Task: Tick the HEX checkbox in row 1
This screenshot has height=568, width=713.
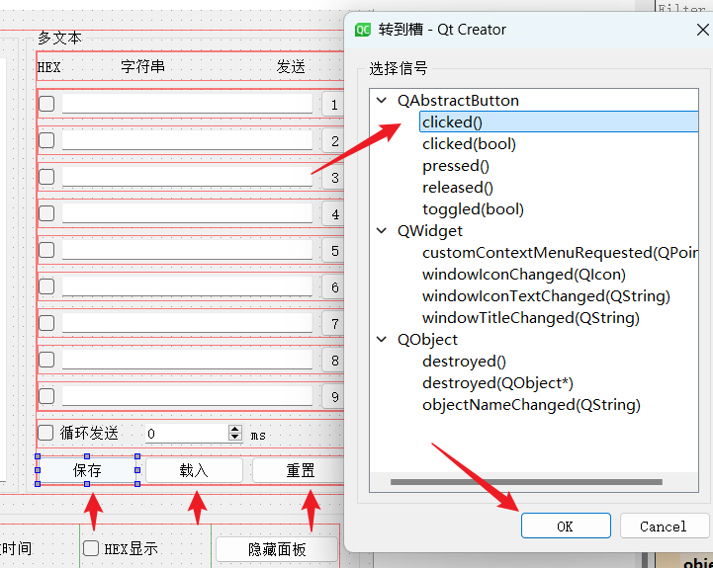Action: 46,104
